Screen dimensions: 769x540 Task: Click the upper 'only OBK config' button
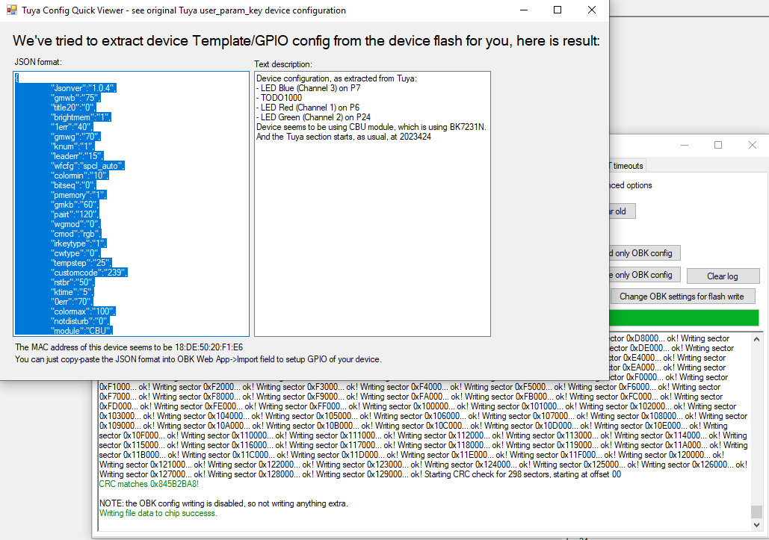[x=644, y=253]
